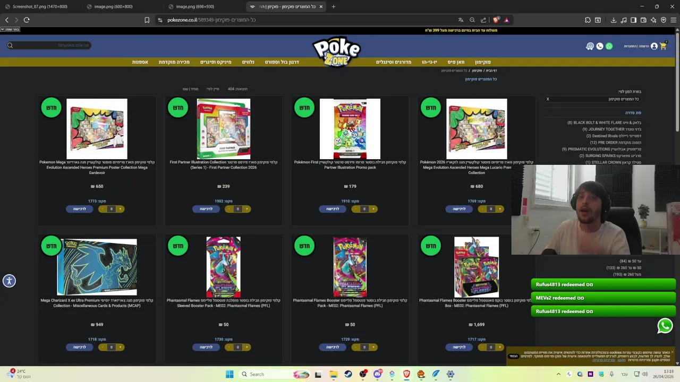Image resolution: width=680 pixels, height=382 pixels.
Task: Increase quantity for Mega Charizard X ex collection
Action: point(121,347)
